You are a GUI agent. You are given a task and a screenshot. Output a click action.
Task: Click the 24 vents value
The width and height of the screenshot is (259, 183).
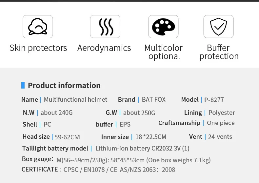220,136
